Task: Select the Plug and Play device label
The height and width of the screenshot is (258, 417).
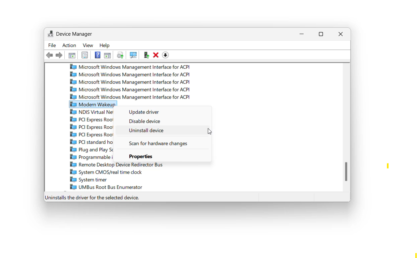Action: pos(96,150)
